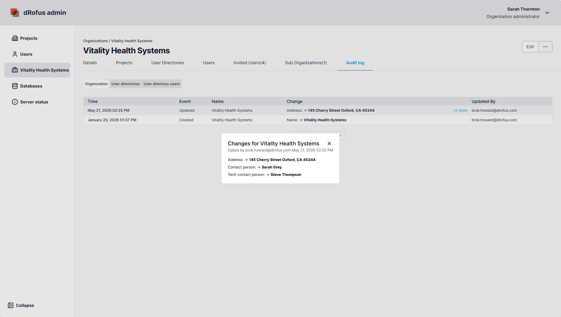The height and width of the screenshot is (317, 561).
Task: Click the Edit button
Action: click(530, 47)
